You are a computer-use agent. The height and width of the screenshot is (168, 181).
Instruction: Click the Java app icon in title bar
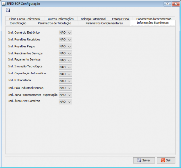click(x=4, y=4)
